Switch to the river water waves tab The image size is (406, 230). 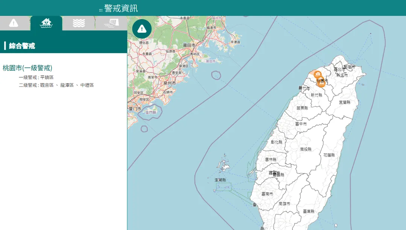tap(79, 23)
